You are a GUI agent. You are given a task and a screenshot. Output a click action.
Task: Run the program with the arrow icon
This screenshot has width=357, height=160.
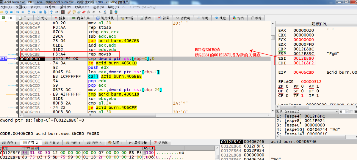coord(18,12)
